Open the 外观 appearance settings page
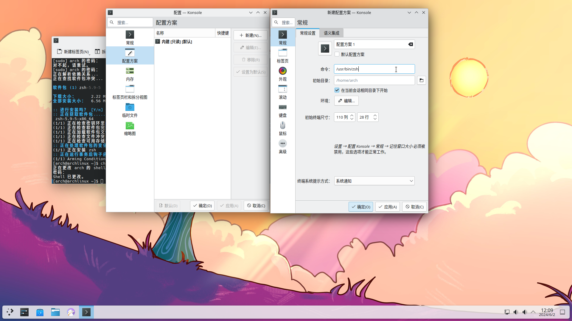 click(x=282, y=74)
